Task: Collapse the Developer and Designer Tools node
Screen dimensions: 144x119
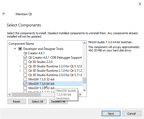Action: (15, 49)
